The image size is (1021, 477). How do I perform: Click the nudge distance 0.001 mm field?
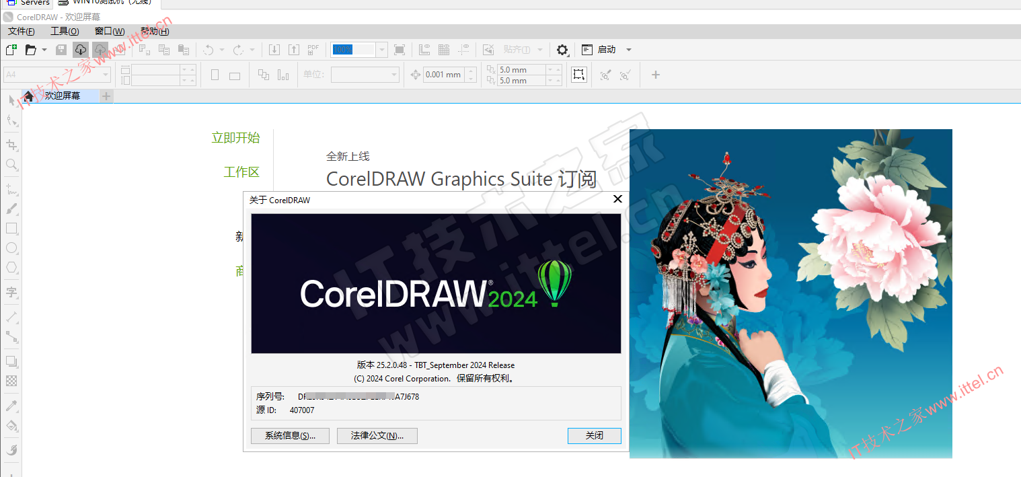pos(444,75)
